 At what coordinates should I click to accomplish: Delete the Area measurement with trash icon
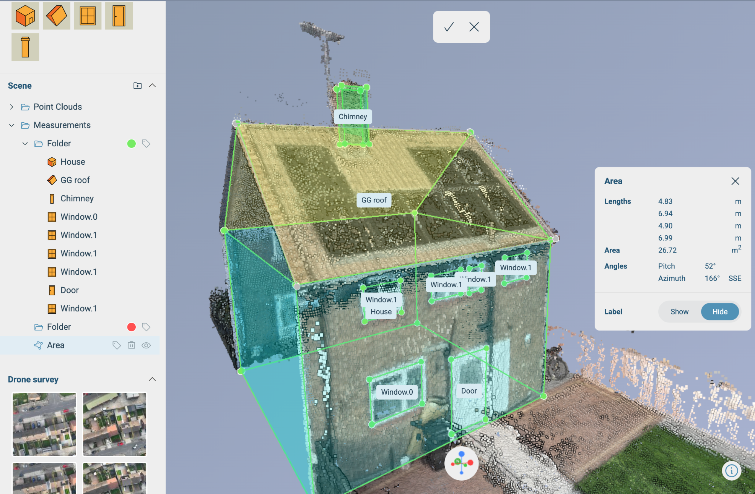click(132, 345)
